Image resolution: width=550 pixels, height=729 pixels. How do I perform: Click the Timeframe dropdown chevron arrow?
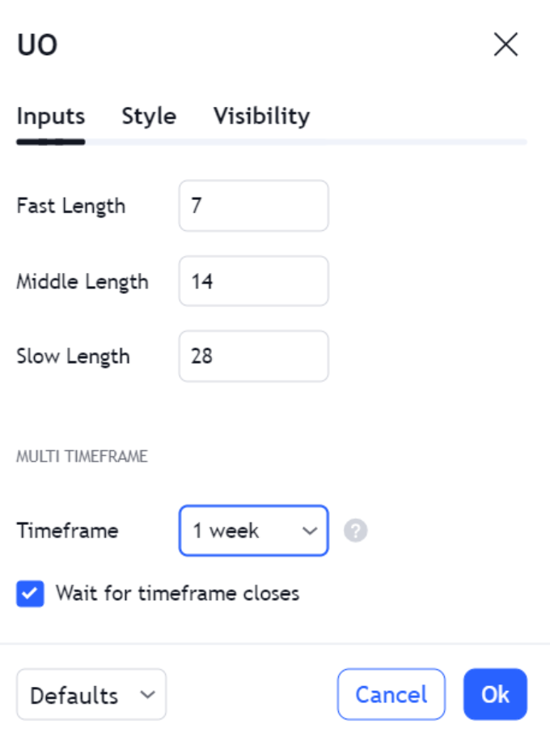308,531
